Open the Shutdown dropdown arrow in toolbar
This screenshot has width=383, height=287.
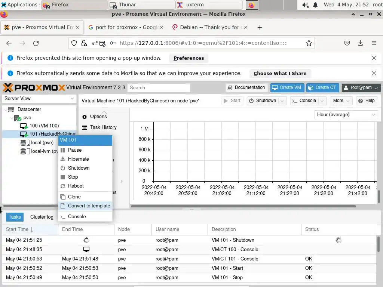(x=282, y=101)
